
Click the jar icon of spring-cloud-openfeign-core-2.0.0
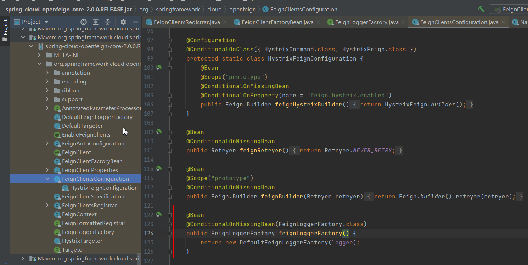pyautogui.click(x=41, y=46)
